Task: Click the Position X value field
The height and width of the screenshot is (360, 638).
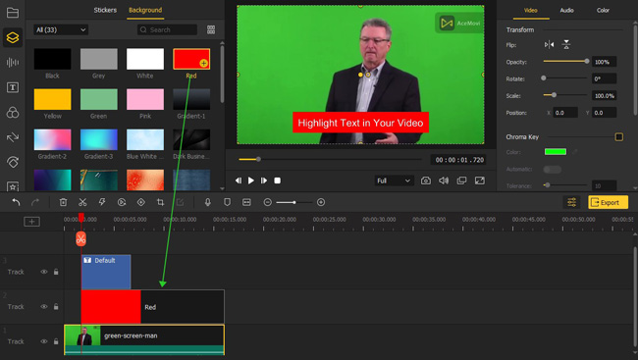Action: pyautogui.click(x=565, y=113)
